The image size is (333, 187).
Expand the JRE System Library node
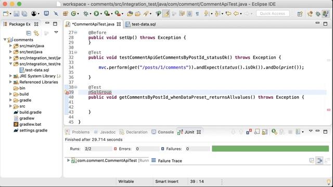[10, 76]
